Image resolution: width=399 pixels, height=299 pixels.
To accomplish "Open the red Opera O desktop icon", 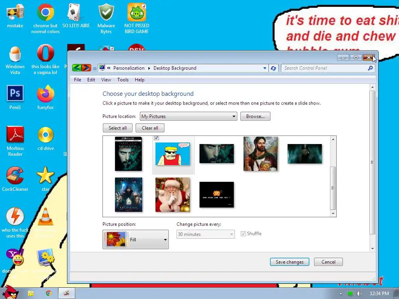I will pos(45,53).
